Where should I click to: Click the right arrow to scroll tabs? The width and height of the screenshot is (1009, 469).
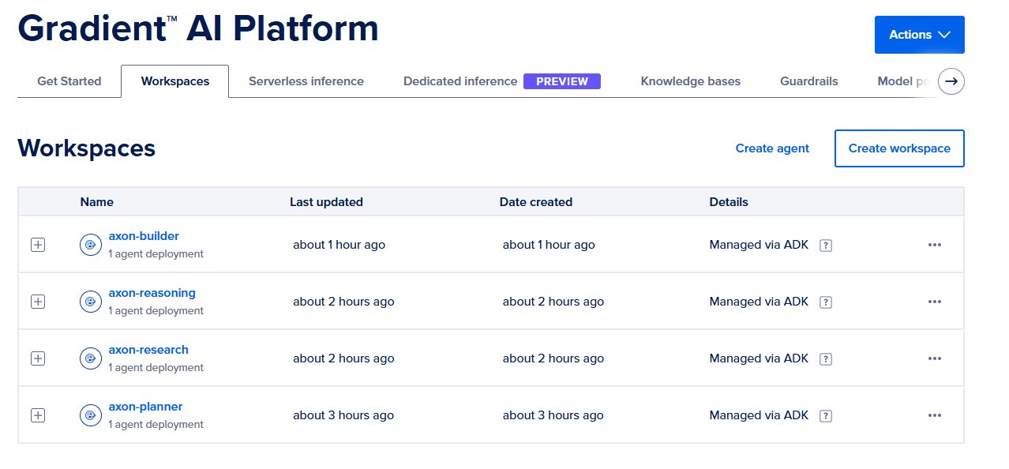coord(951,81)
